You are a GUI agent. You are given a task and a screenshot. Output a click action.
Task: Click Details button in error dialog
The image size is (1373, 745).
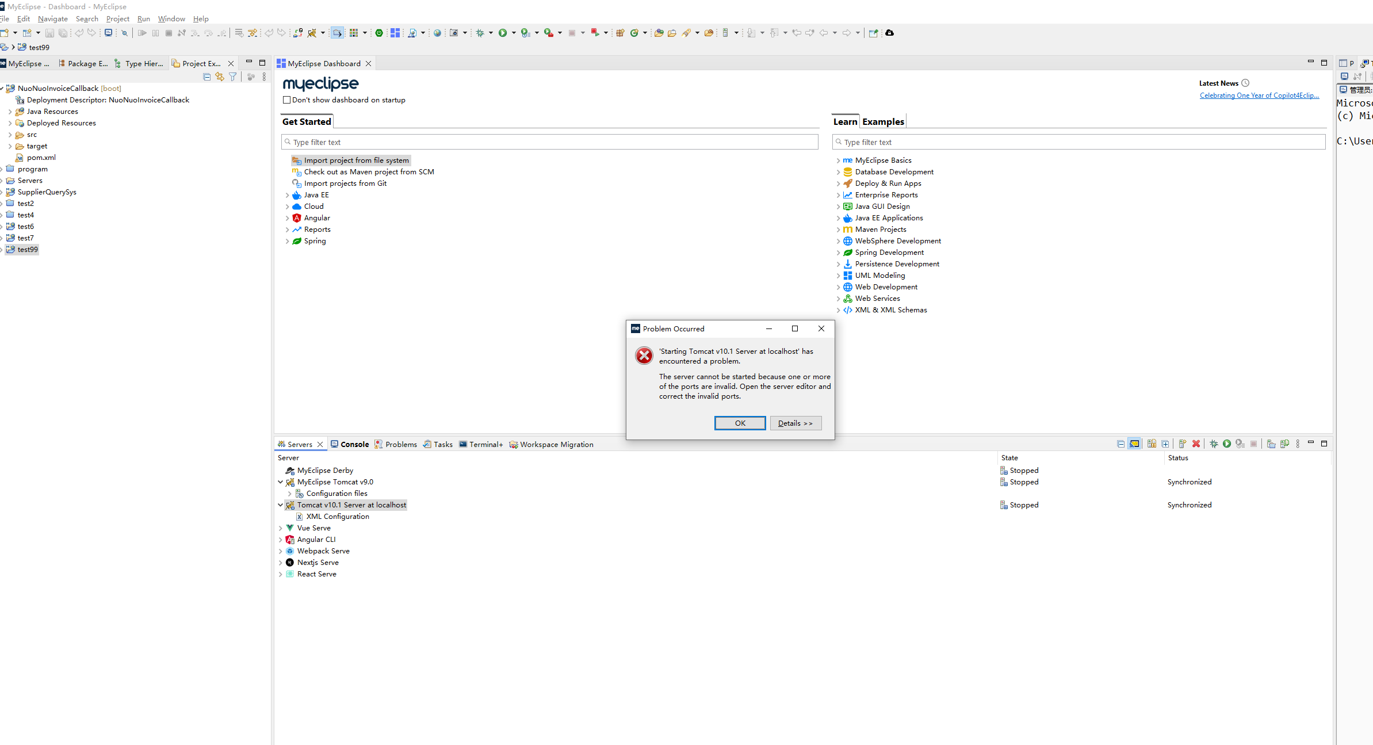796,423
